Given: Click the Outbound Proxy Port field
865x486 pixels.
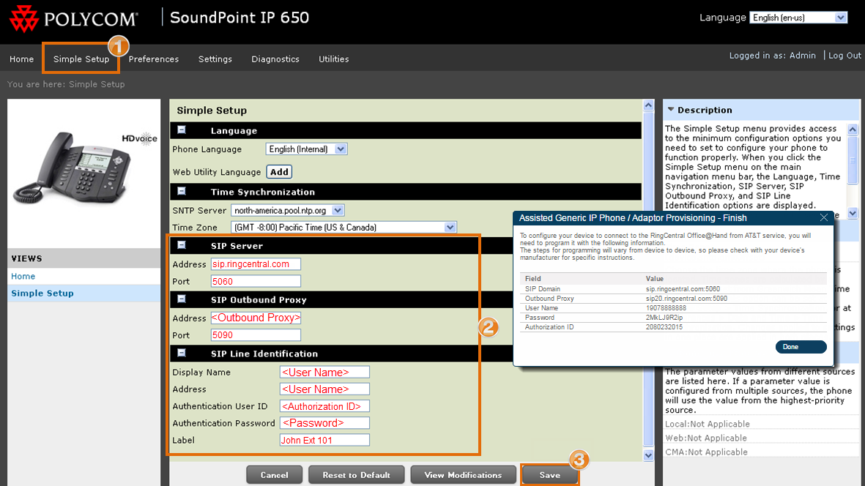Looking at the screenshot, I should [256, 335].
